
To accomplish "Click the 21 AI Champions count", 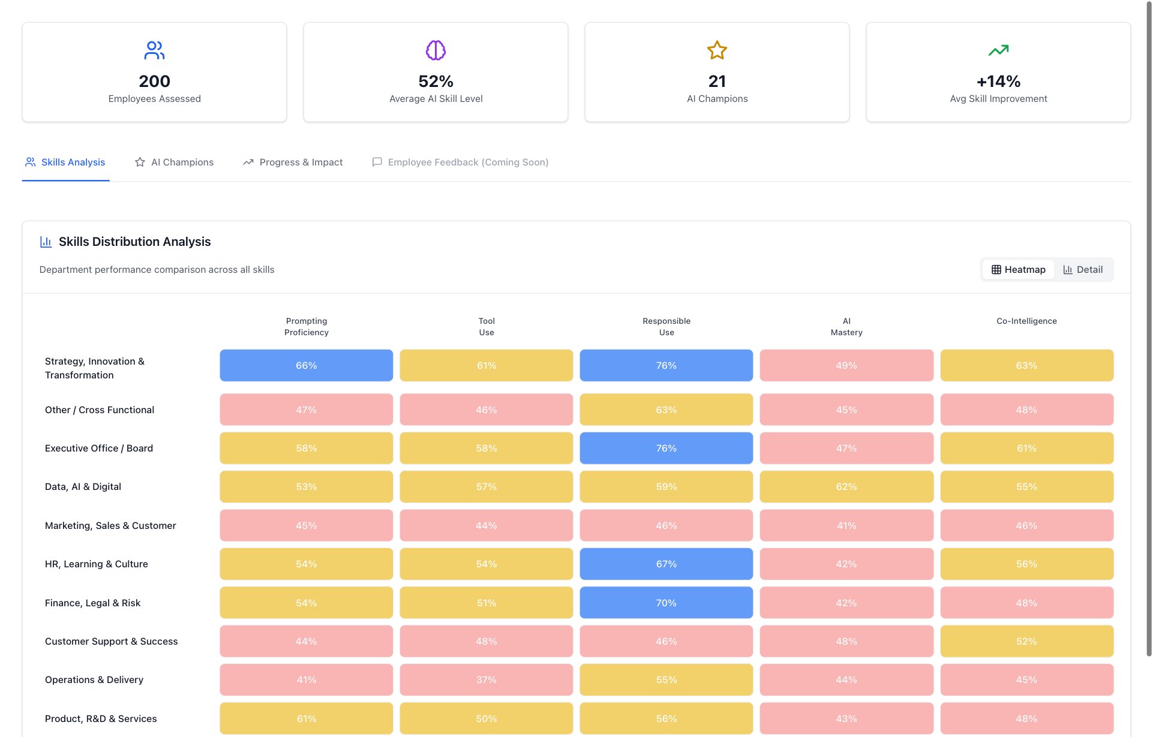I will [717, 81].
